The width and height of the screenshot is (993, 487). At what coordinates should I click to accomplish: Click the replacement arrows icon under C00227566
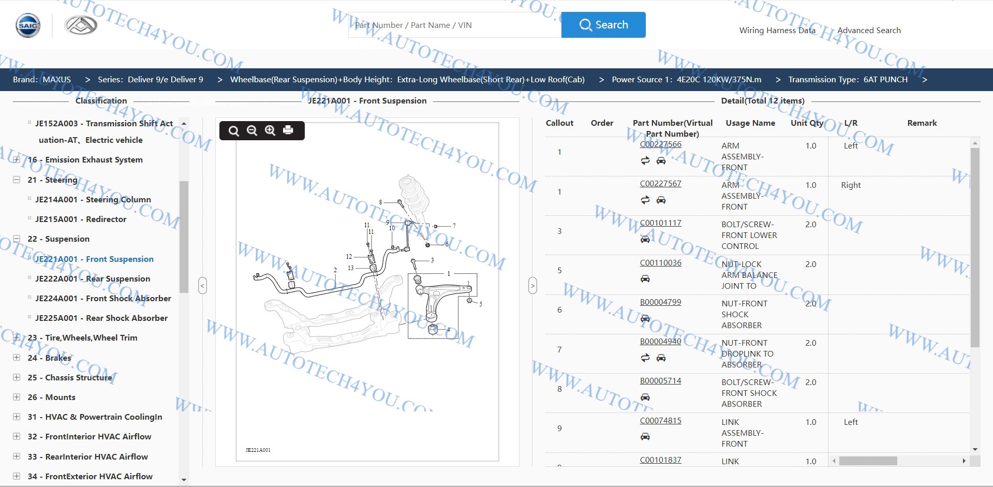point(645,161)
